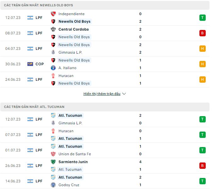Click the red B badge for the Sarmiento Junin match
The image size is (212, 189).
[x=202, y=166]
